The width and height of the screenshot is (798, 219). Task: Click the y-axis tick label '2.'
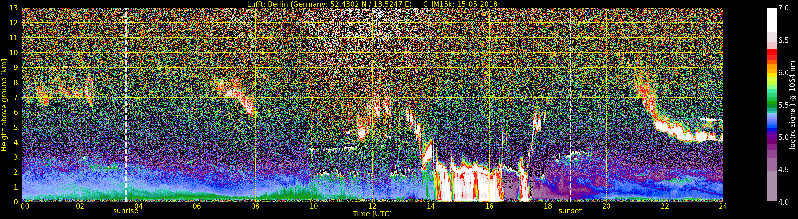(16, 172)
